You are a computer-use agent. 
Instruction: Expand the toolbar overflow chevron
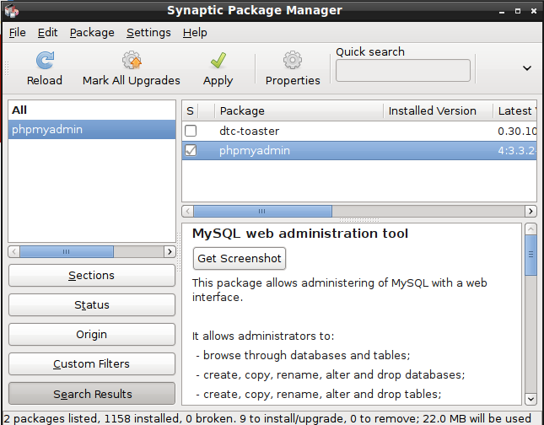tap(527, 68)
